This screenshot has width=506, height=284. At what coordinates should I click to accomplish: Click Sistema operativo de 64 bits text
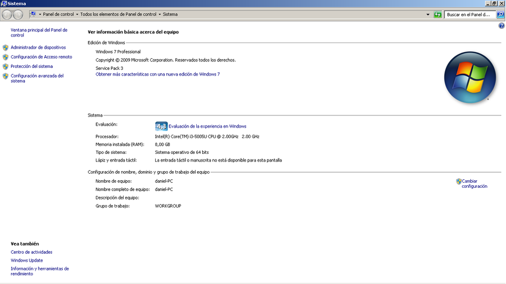pos(182,152)
